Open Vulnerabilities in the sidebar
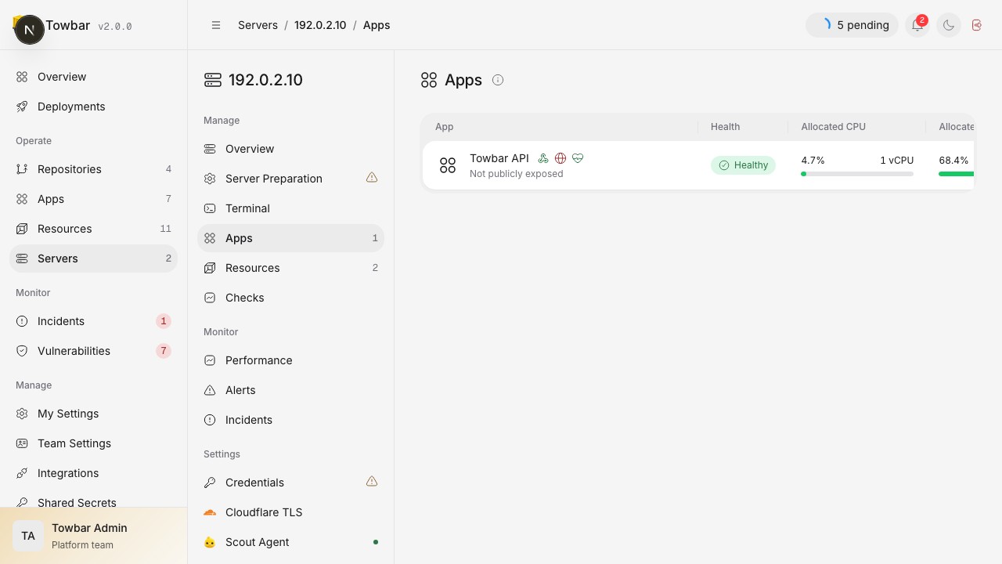 [x=93, y=351]
